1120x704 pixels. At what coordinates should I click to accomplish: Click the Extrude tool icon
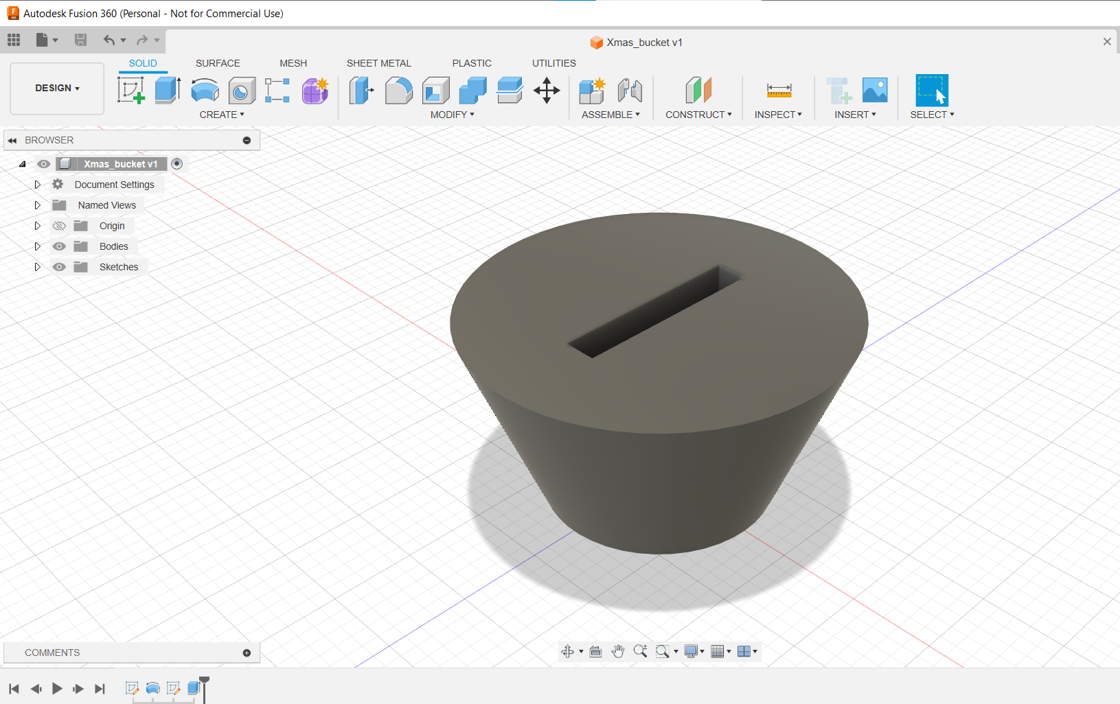pyautogui.click(x=167, y=90)
